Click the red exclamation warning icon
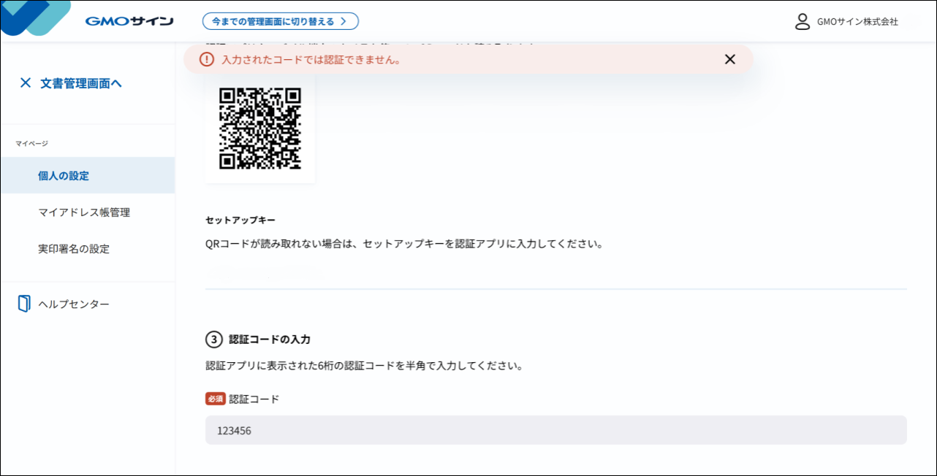Screen dimensions: 937x476 (x=207, y=60)
